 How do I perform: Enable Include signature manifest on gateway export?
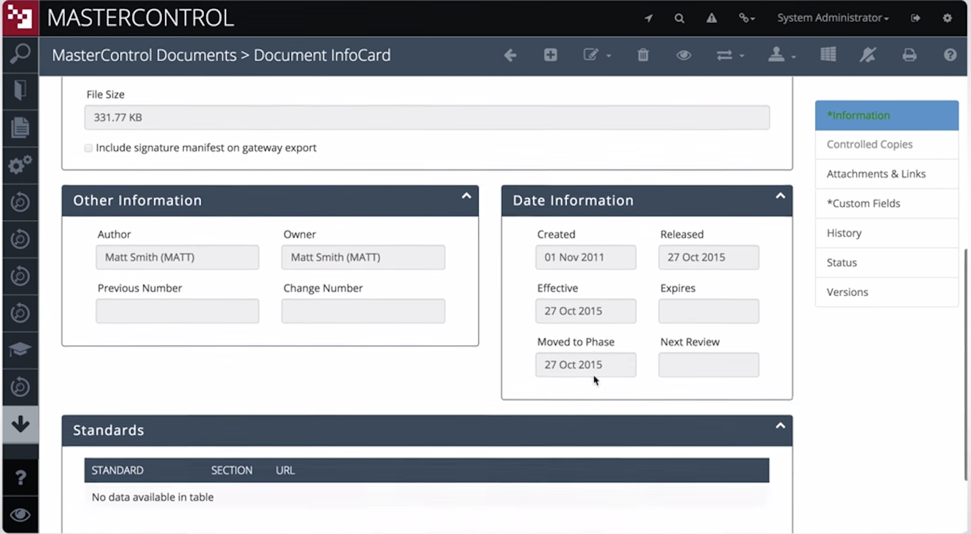pos(88,148)
